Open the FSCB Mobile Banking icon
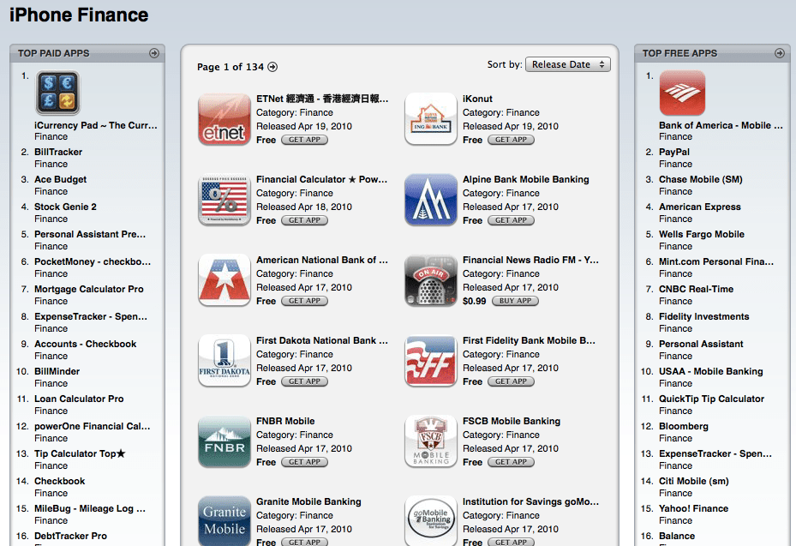The width and height of the screenshot is (796, 546). coord(430,441)
